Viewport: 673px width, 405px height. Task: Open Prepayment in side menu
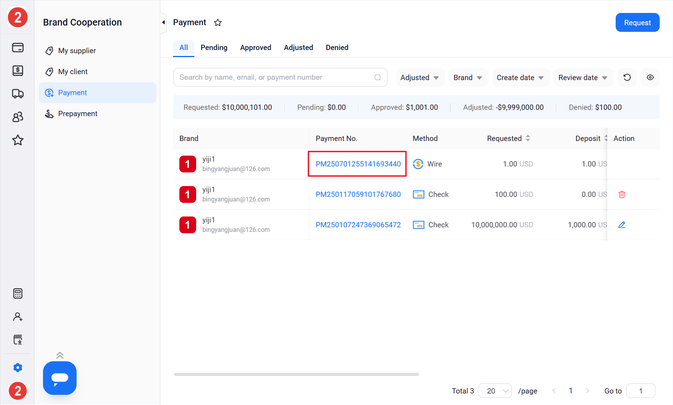click(x=98, y=114)
